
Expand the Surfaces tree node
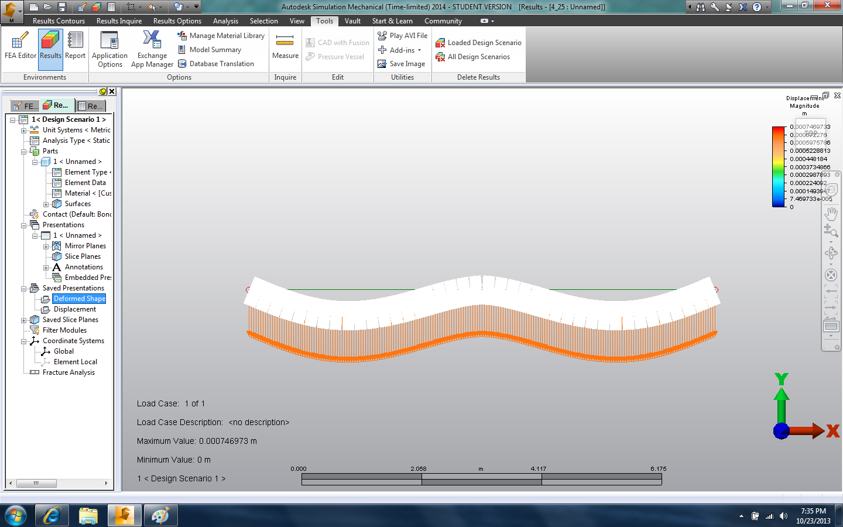point(46,204)
